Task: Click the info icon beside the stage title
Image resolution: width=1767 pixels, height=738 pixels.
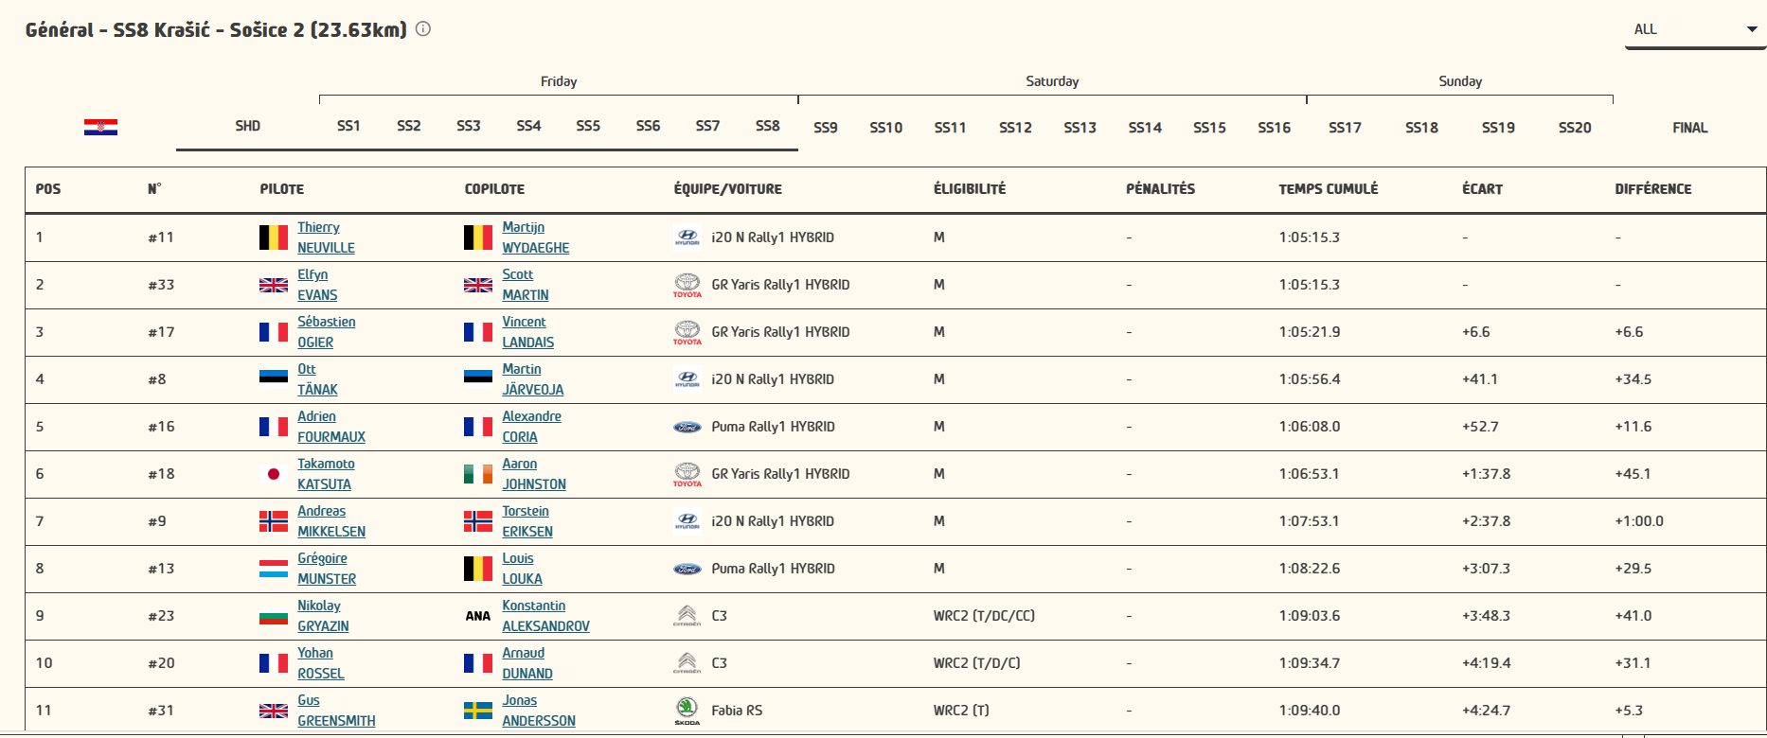Action: pos(423,29)
